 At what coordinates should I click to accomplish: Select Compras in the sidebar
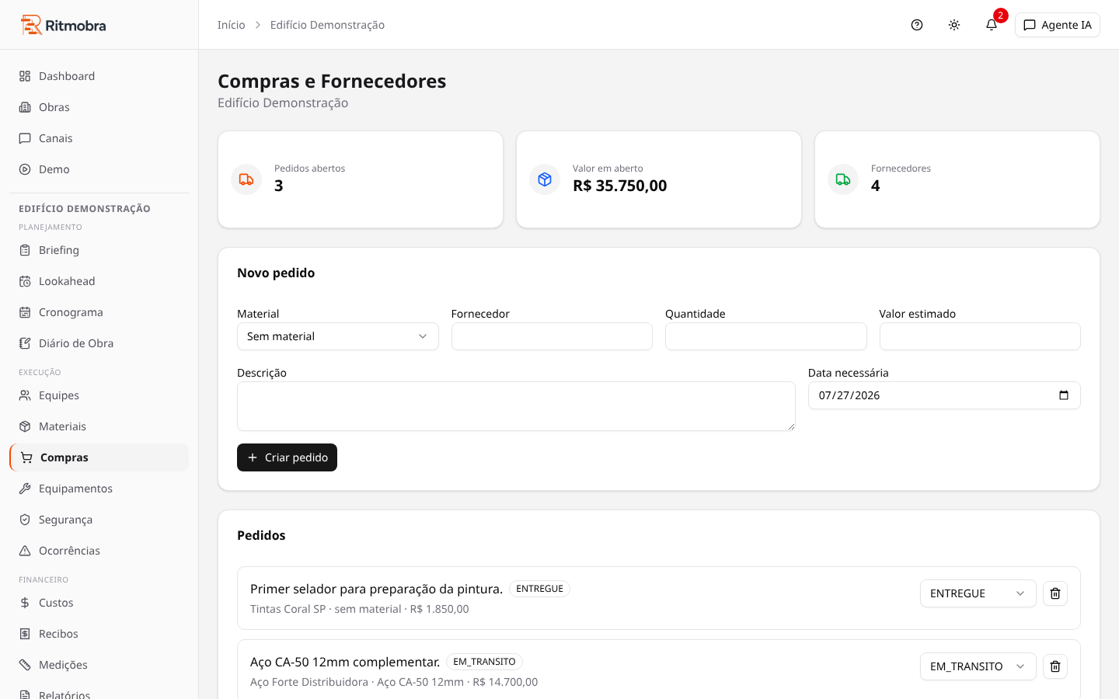[99, 457]
